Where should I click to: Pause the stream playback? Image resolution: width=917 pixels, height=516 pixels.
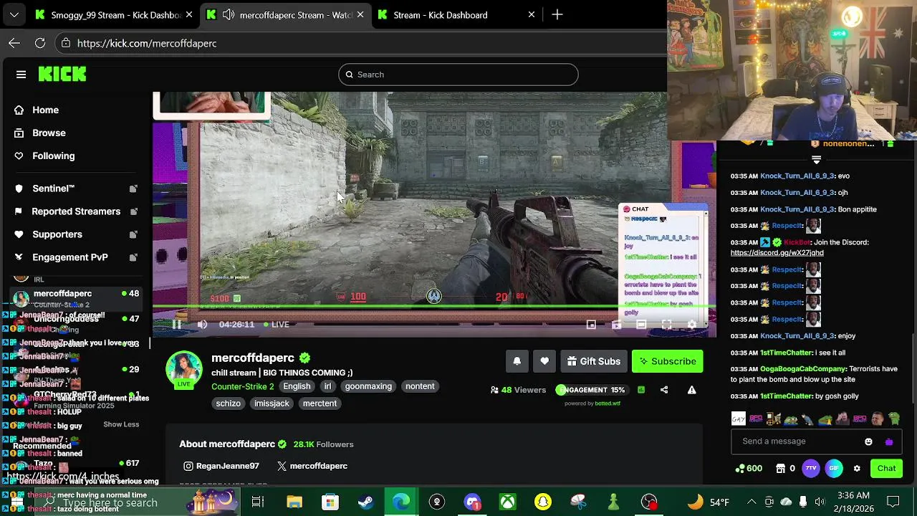coord(176,325)
